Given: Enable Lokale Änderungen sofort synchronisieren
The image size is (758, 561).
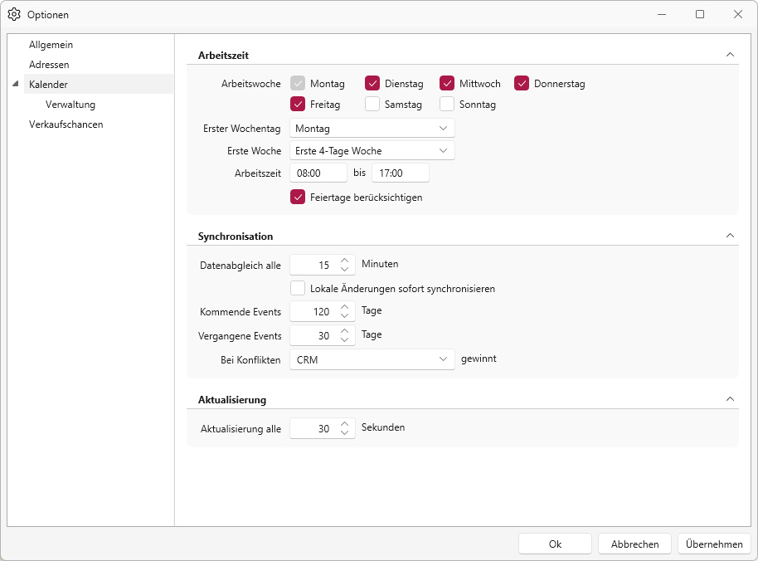Looking at the screenshot, I should (x=298, y=288).
